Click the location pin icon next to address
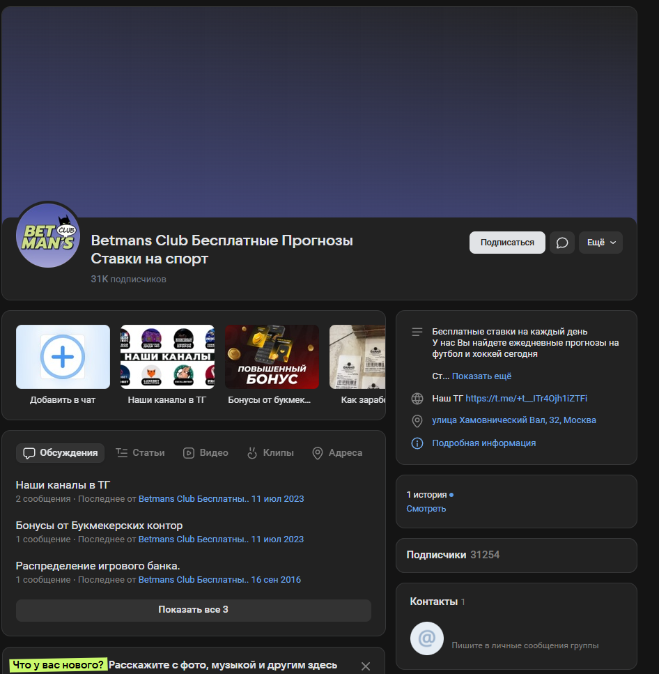The image size is (659, 674). click(x=417, y=421)
